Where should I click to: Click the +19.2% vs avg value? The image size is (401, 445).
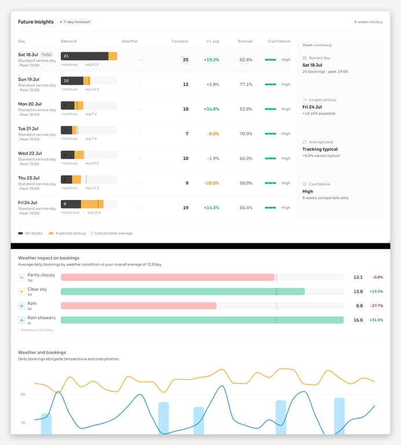pos(211,60)
